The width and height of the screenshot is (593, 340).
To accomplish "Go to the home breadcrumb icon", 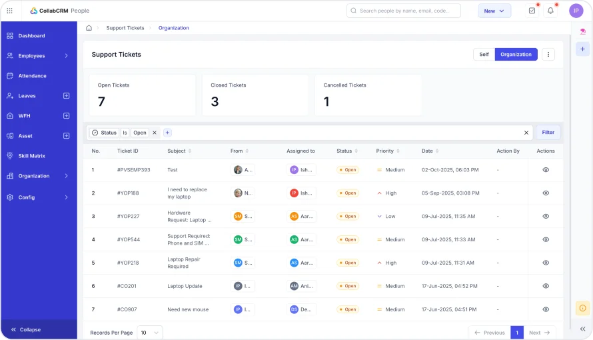I will (89, 28).
